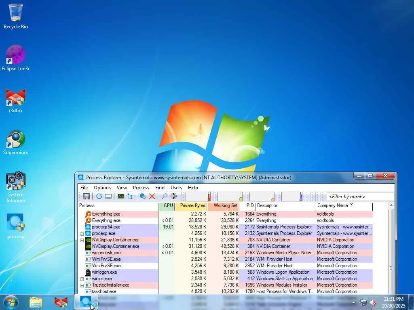Open Windows Explorer from the taskbar
This screenshot has height=310, width=414.
(36, 302)
